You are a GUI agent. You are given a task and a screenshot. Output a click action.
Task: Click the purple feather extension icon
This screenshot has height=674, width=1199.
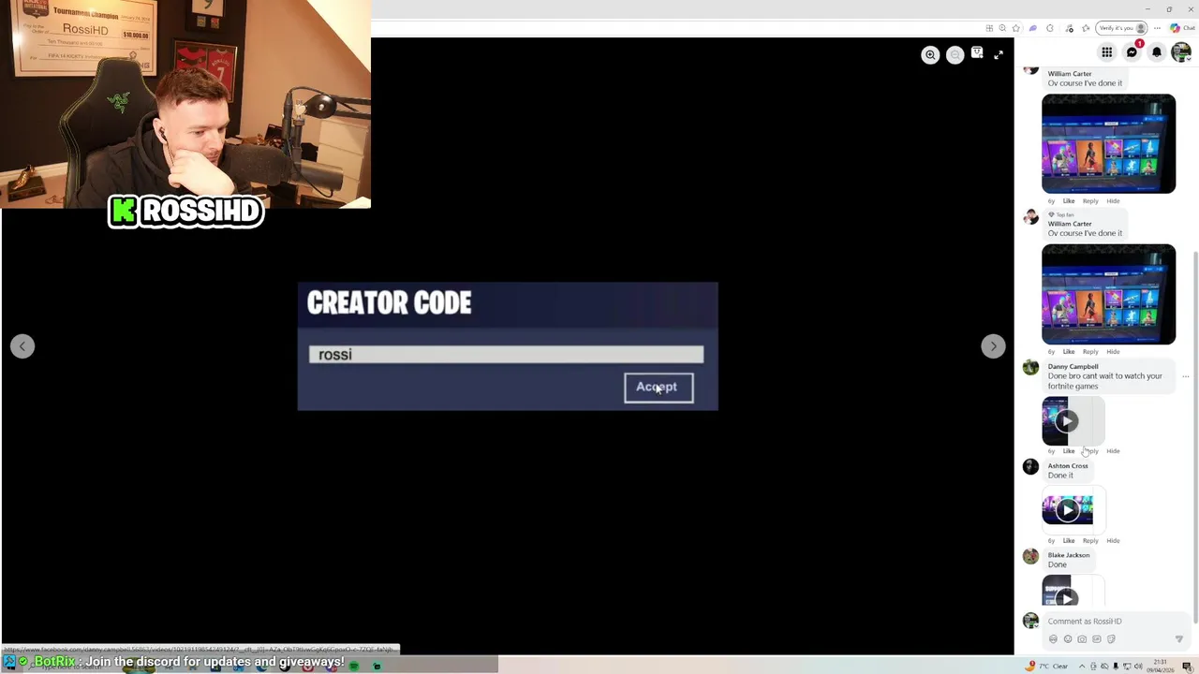tap(1032, 28)
